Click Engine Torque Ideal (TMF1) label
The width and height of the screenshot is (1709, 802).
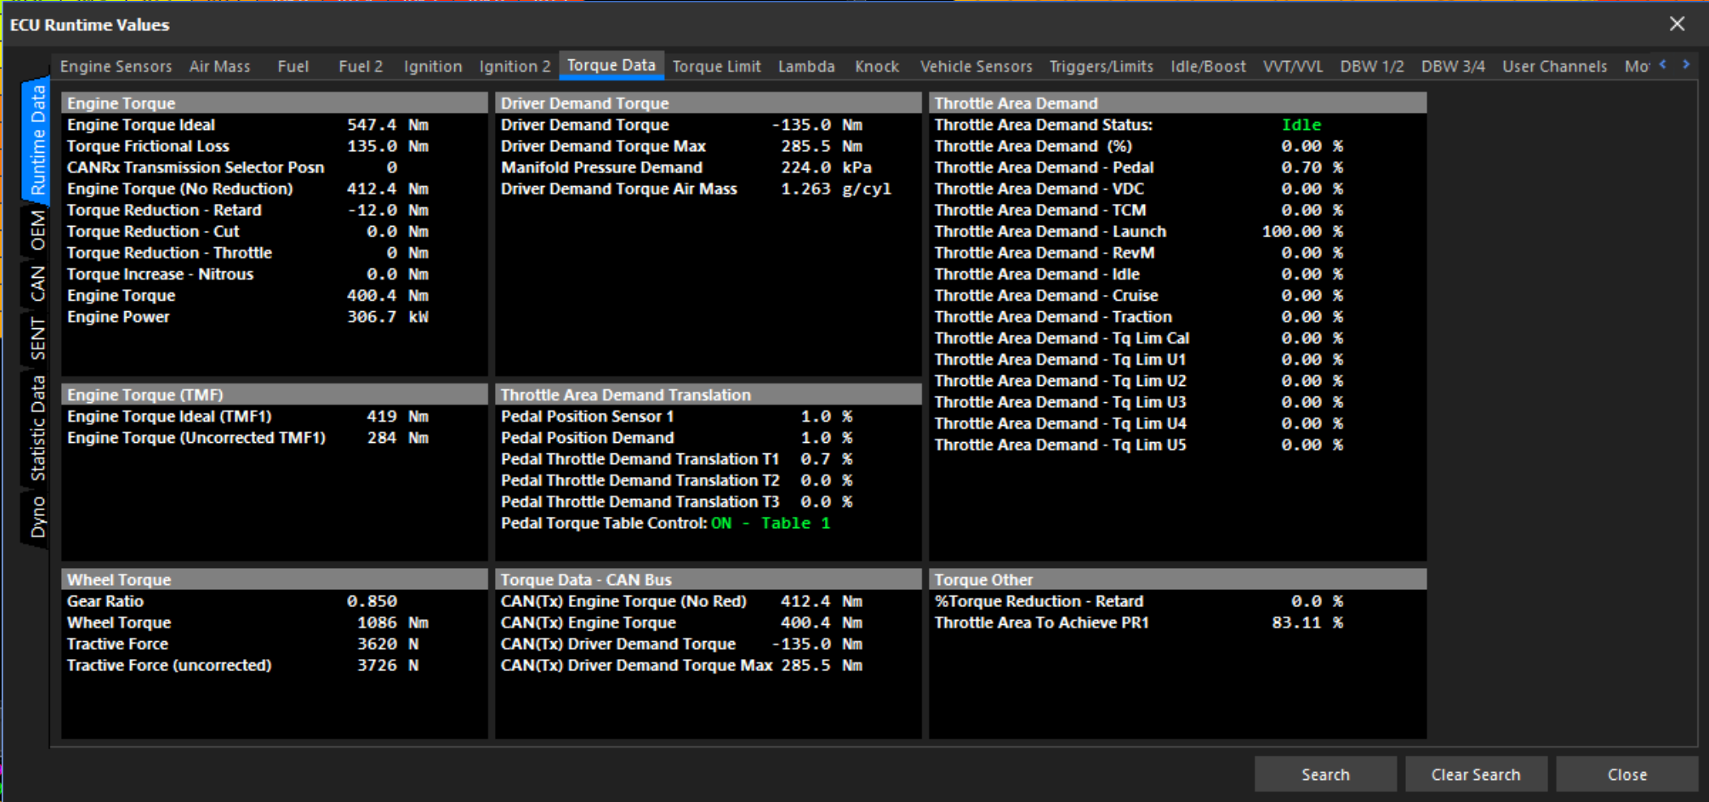[x=169, y=416]
